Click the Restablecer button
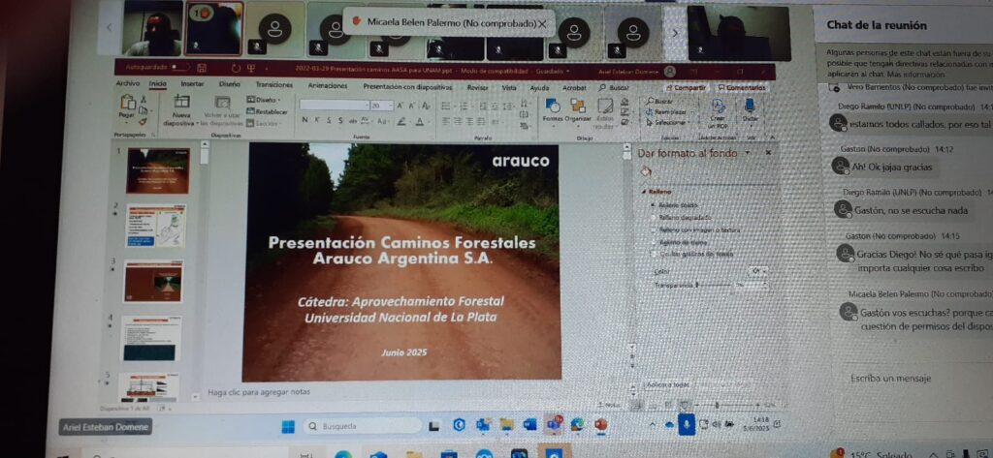The image size is (993, 458). coord(267,111)
